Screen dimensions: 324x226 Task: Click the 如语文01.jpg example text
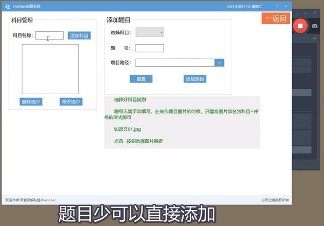(127, 129)
